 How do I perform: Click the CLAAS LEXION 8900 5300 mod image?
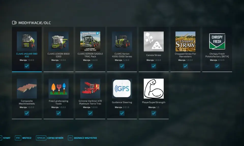pyautogui.click(x=58, y=41)
